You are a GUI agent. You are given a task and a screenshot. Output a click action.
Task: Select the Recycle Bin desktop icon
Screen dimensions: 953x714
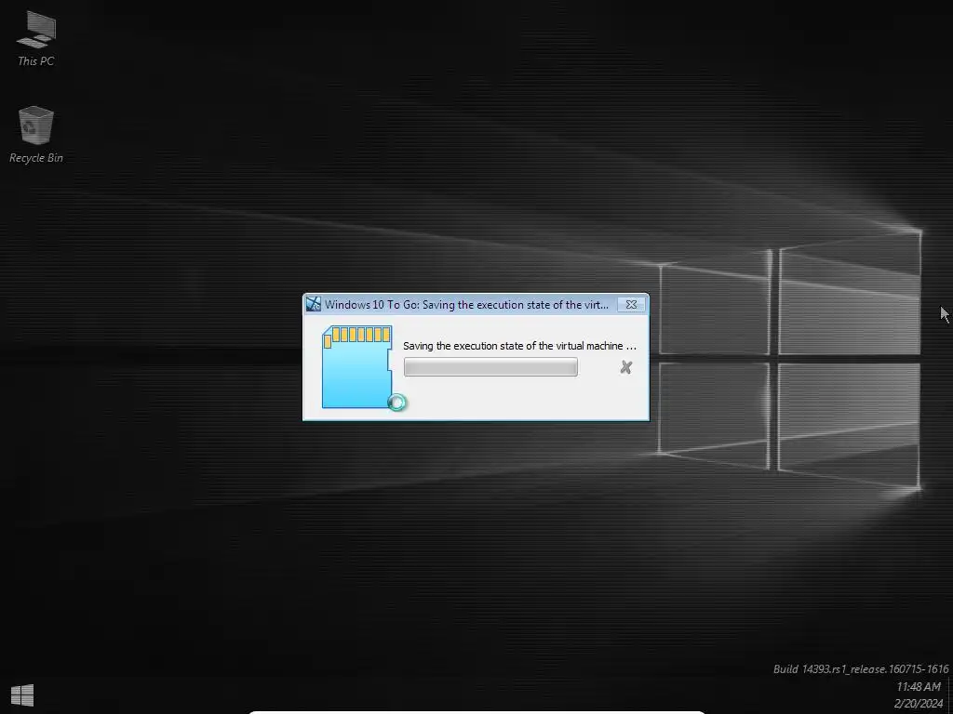pyautogui.click(x=36, y=134)
